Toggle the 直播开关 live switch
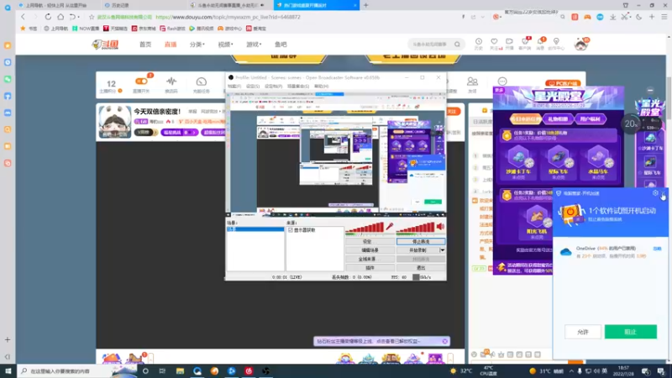The width and height of the screenshot is (672, 378). click(141, 81)
